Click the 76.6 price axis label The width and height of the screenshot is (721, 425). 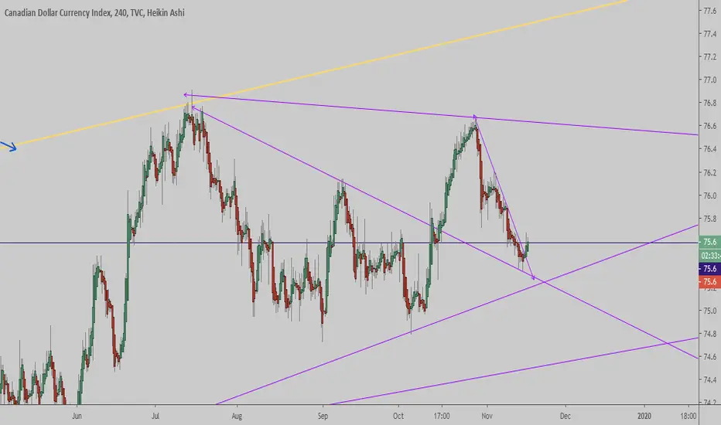pyautogui.click(x=710, y=126)
